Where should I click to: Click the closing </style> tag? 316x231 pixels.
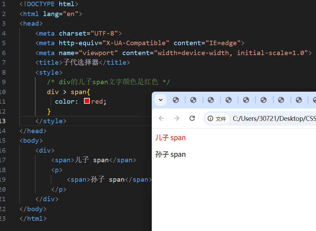tap(51, 121)
